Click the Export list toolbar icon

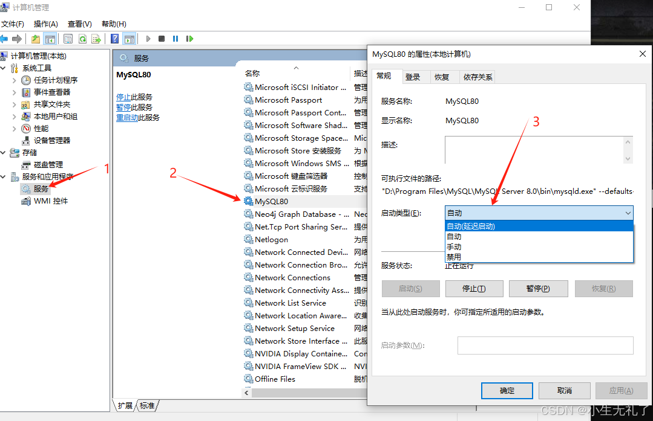point(96,39)
